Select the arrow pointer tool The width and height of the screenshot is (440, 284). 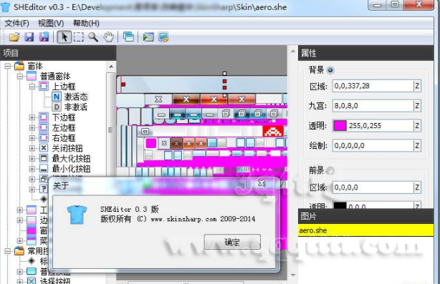pyautogui.click(x=64, y=37)
